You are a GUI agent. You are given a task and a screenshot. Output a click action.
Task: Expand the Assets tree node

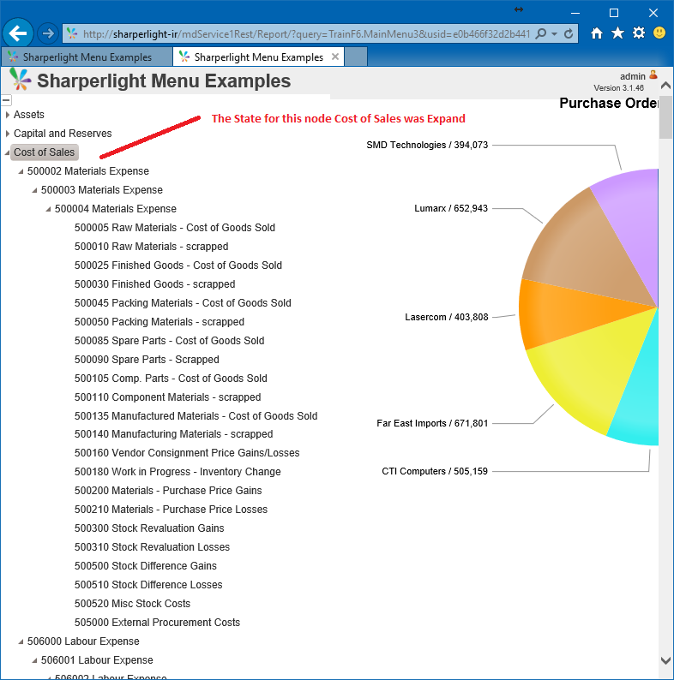pos(8,115)
